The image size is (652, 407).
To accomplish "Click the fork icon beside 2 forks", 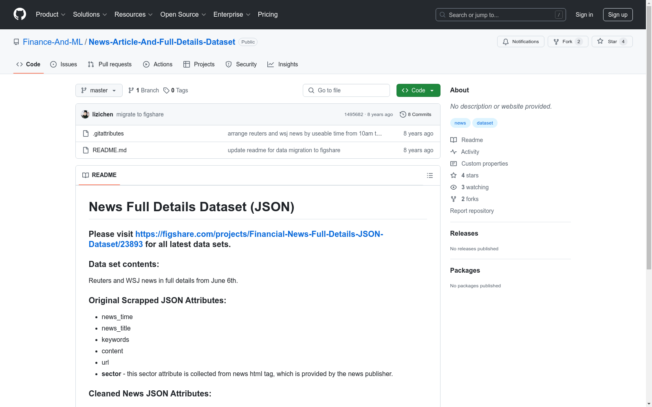I will click(x=454, y=199).
